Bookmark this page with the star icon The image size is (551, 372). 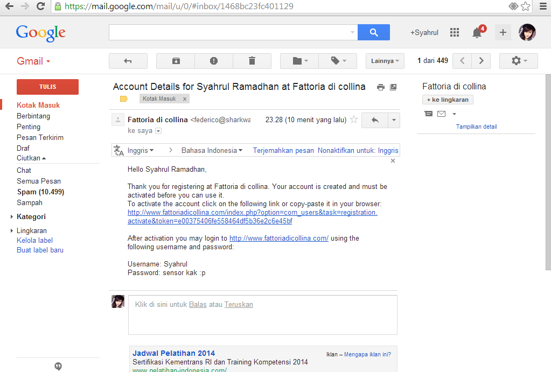click(x=525, y=6)
